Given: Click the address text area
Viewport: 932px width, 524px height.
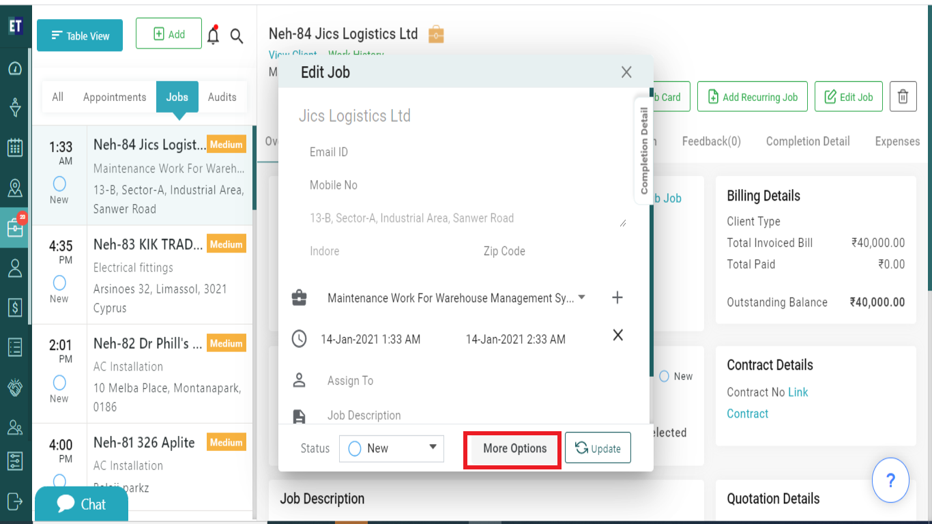Looking at the screenshot, I should click(x=466, y=218).
